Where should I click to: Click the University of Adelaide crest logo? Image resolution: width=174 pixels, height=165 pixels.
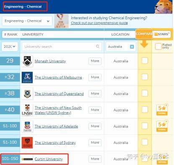point(27,126)
